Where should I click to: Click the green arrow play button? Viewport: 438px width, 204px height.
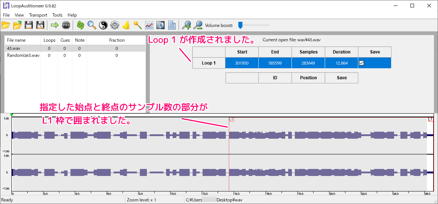pos(55,25)
